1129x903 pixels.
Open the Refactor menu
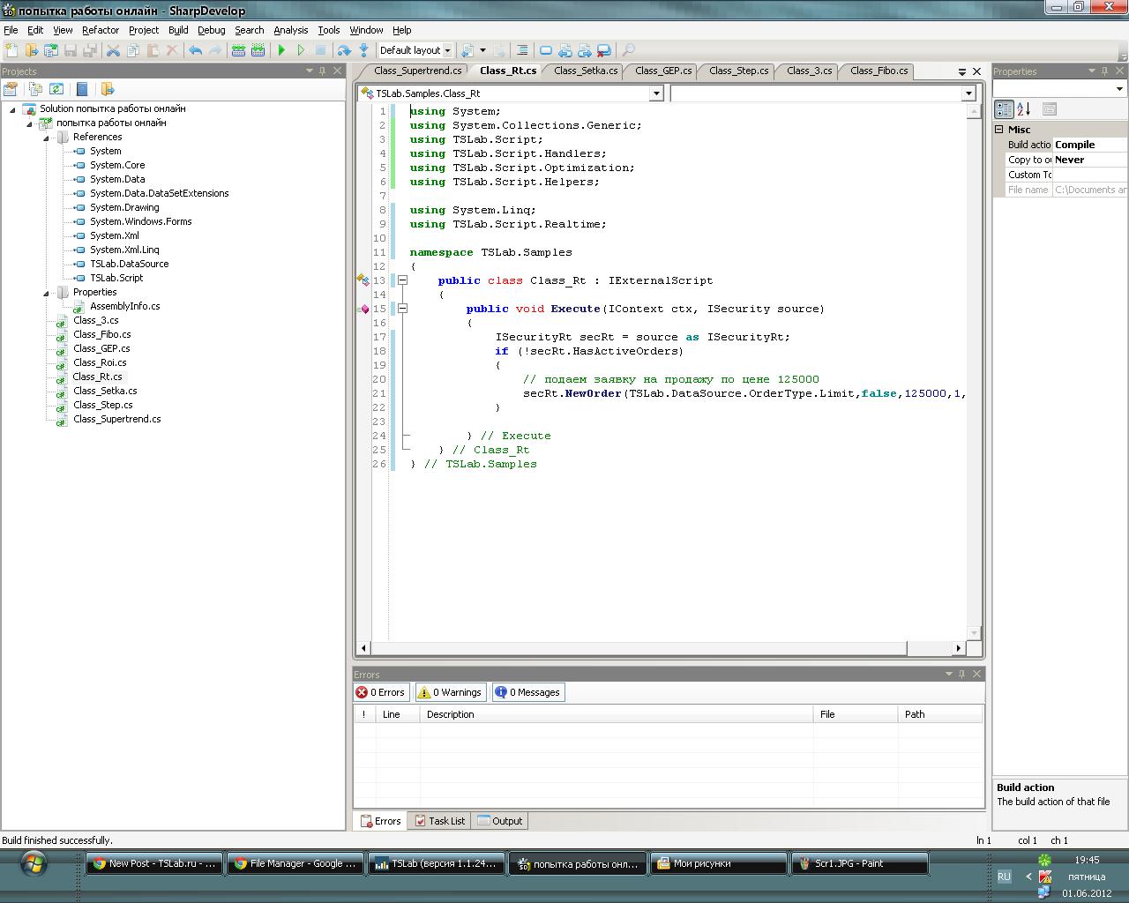point(101,30)
